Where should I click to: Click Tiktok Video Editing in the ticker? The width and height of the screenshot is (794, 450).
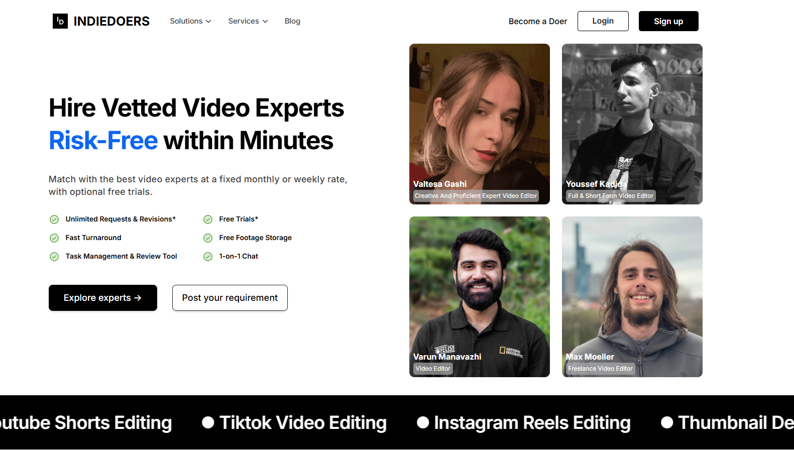click(303, 423)
